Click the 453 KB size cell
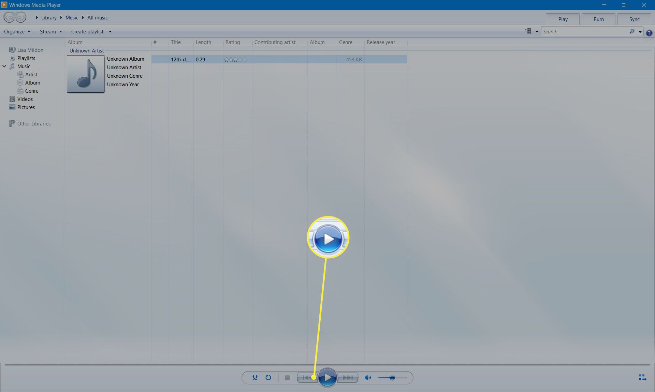655x392 pixels. pyautogui.click(x=354, y=59)
